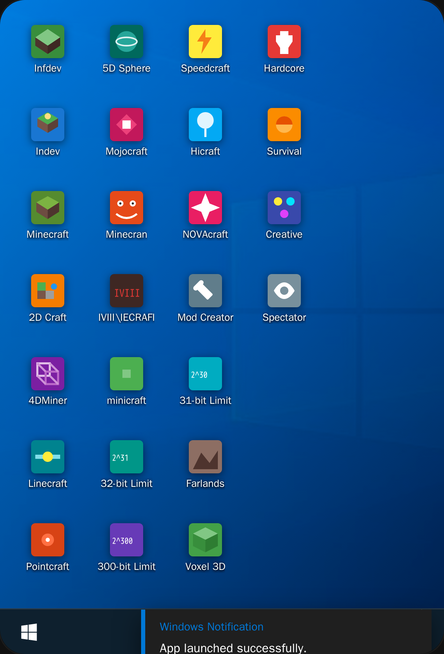The width and height of the screenshot is (444, 654).
Task: Launch the Hardcore red icon
Action: tap(284, 42)
